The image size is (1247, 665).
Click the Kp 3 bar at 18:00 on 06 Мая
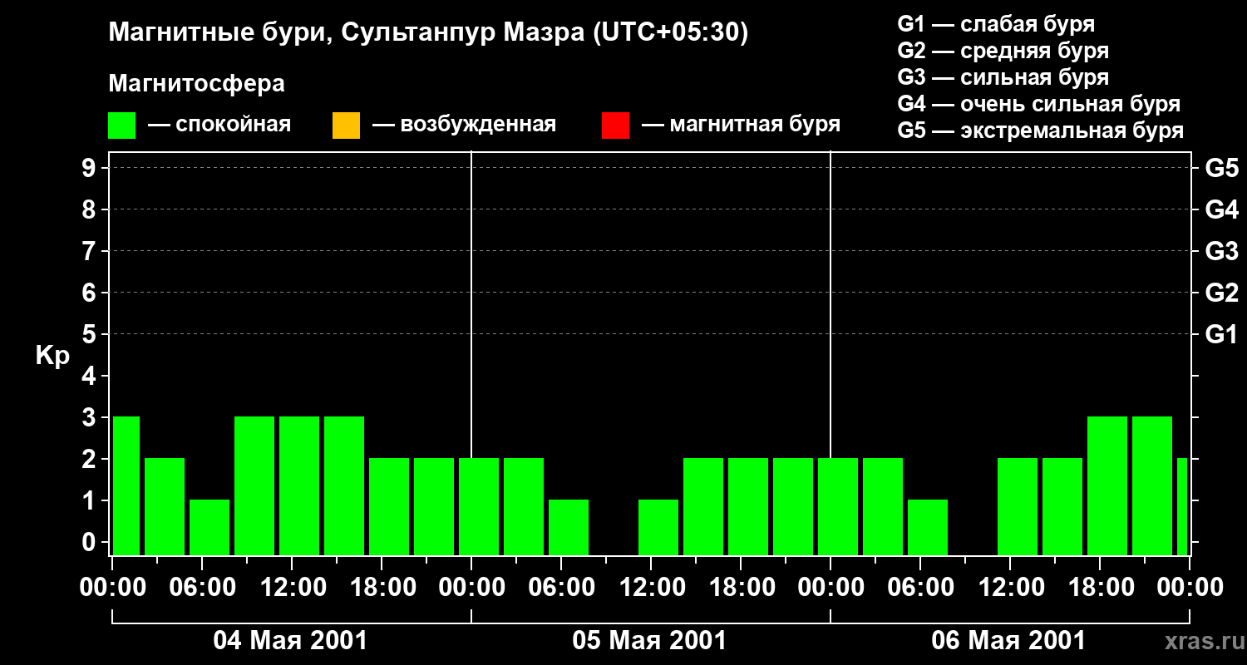(x=1107, y=485)
